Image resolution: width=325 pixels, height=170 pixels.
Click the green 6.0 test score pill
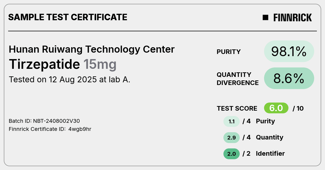tap(276, 108)
